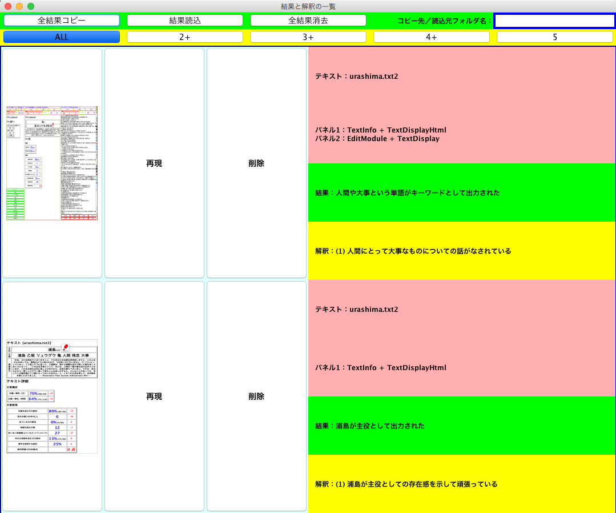Open the 5 filter tab
This screenshot has height=513, width=616.
554,37
